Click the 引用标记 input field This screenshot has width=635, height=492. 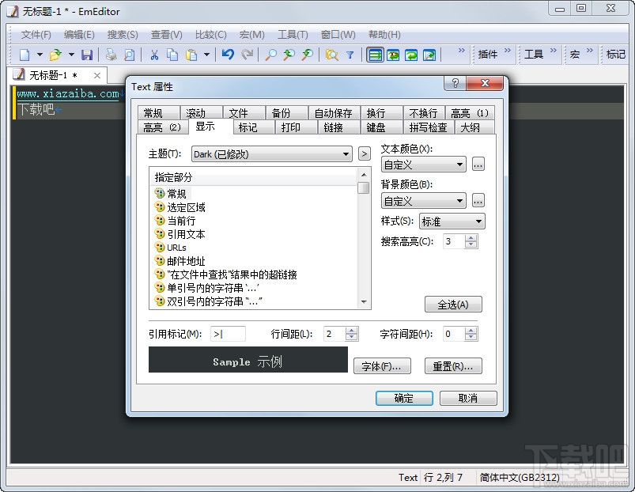(228, 333)
